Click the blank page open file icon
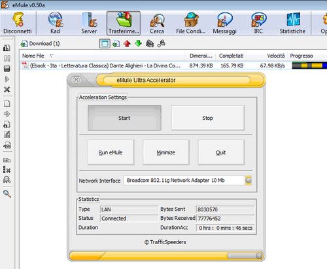The width and height of the screenshot is (327, 269). (x=7, y=103)
